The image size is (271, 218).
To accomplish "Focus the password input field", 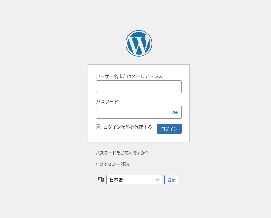I will [x=133, y=112].
